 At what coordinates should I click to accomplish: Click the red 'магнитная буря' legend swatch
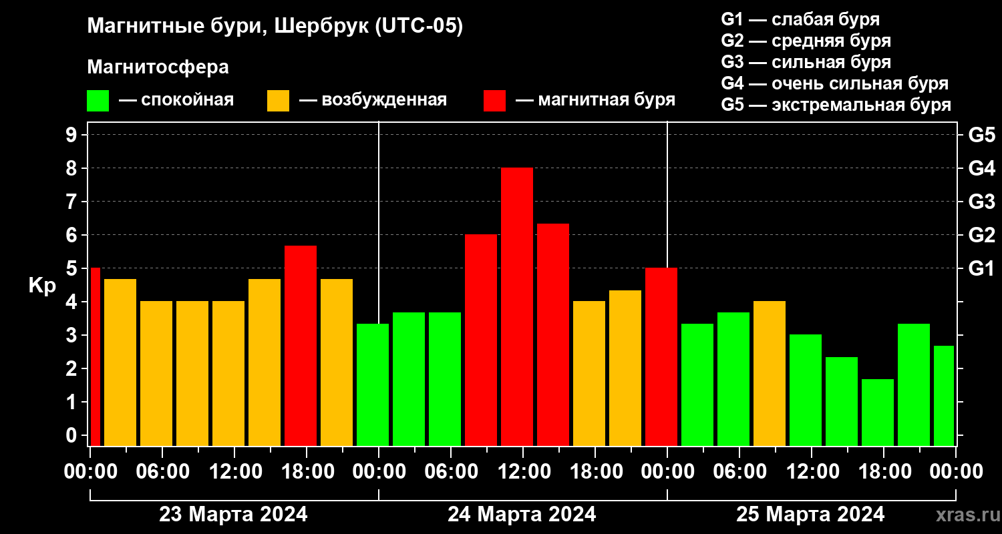[x=494, y=101]
